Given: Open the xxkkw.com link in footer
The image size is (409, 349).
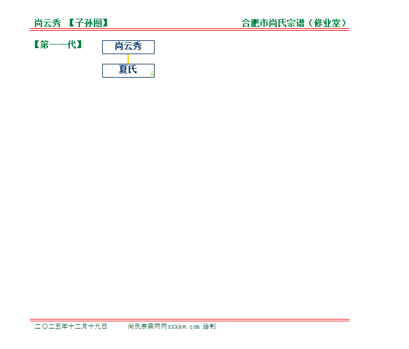Looking at the screenshot, I should pos(183,326).
